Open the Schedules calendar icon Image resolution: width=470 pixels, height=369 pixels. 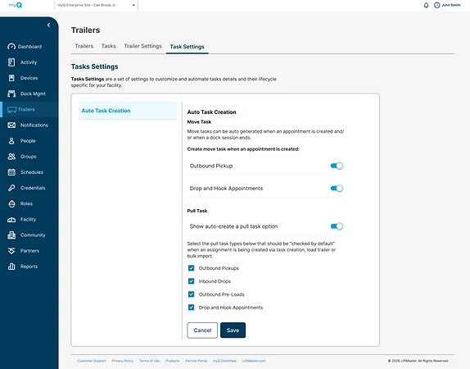[11, 172]
